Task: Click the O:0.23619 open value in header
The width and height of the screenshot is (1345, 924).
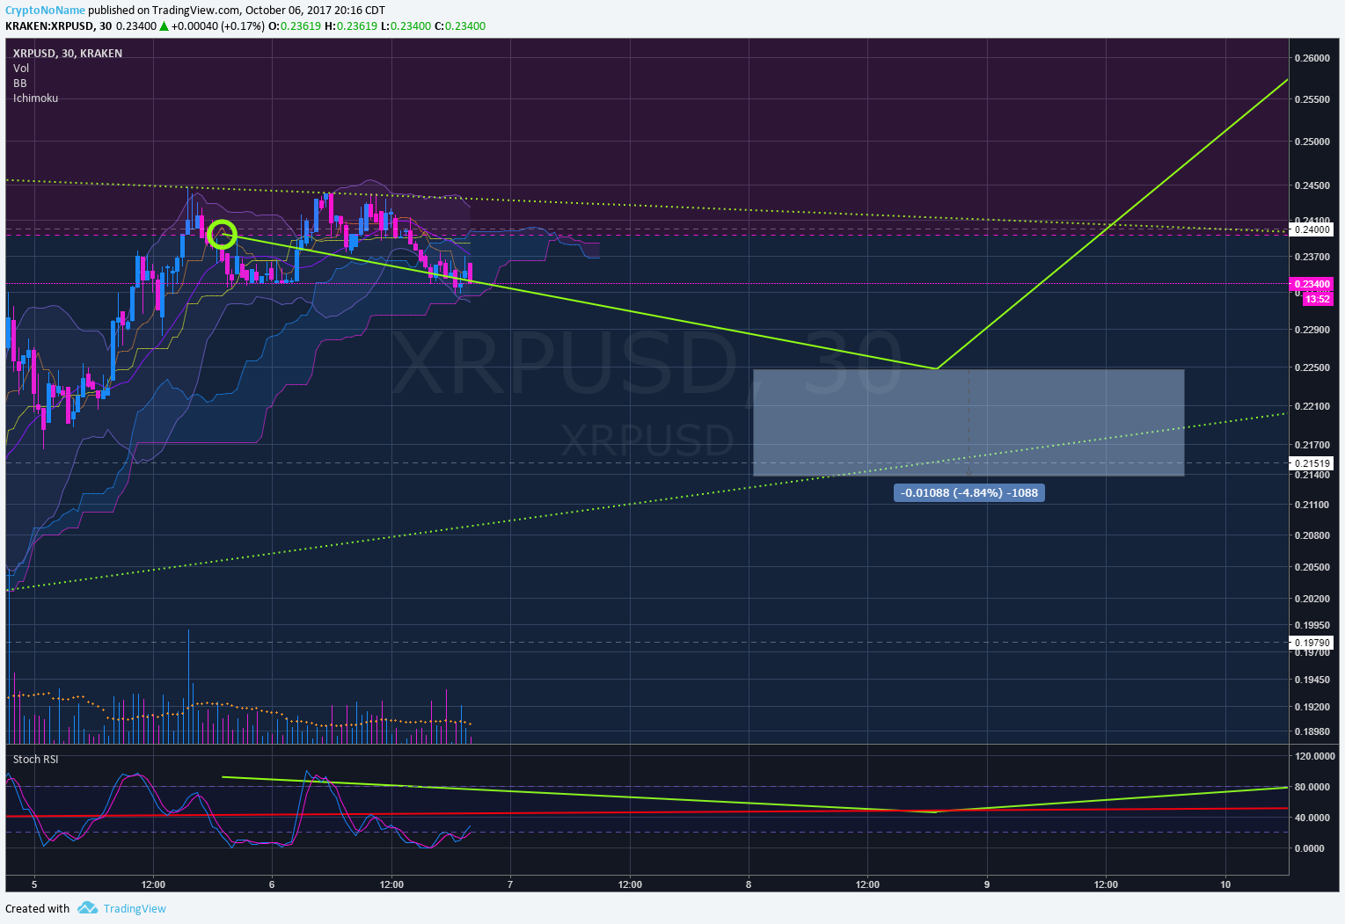Action: click(295, 26)
